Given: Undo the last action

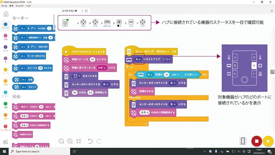Looking at the screenshot, I should [90, 141].
